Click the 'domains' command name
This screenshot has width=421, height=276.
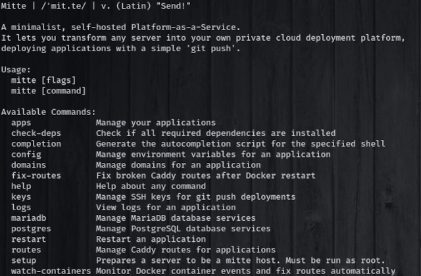pos(29,165)
